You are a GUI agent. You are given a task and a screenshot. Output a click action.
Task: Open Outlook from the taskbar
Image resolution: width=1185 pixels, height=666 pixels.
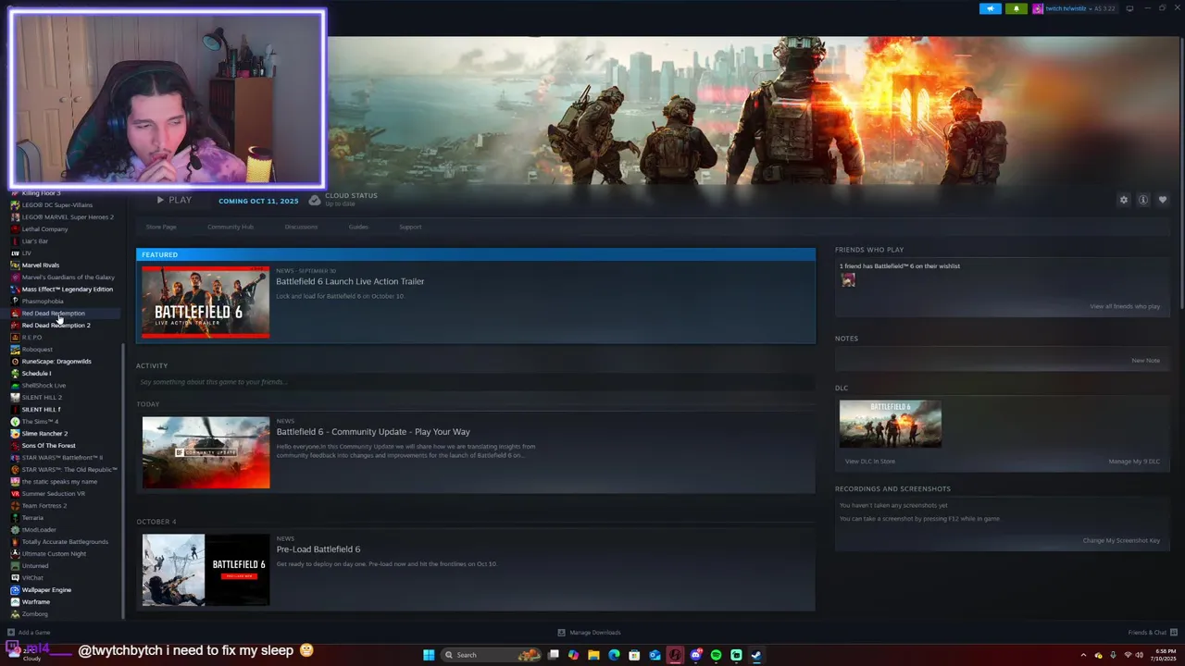tap(655, 655)
